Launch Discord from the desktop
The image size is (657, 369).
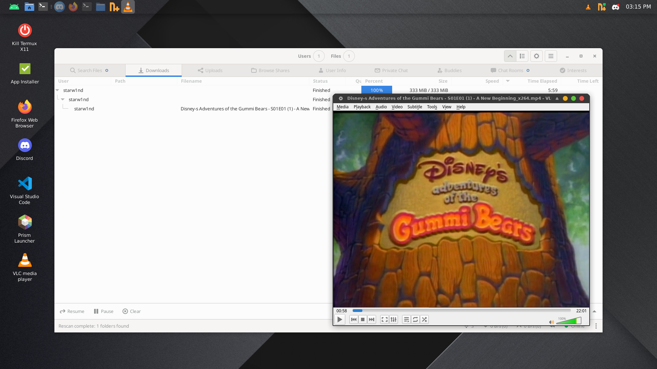click(x=24, y=146)
